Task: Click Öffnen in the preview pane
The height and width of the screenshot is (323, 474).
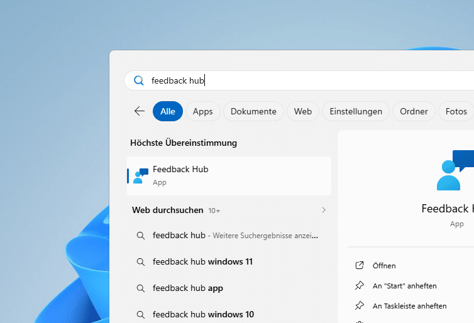Action: (x=384, y=266)
